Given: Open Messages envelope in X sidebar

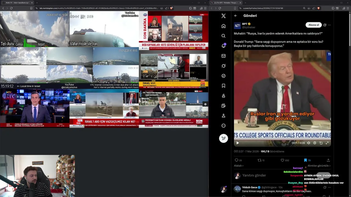Looking at the screenshot, I should pos(223,56).
